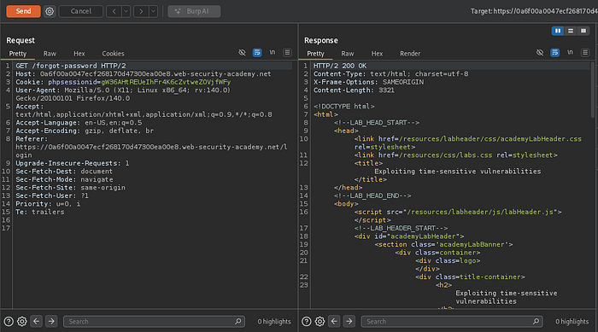The image size is (598, 332).
Task: Open Request panel options menu
Action: 287,53
